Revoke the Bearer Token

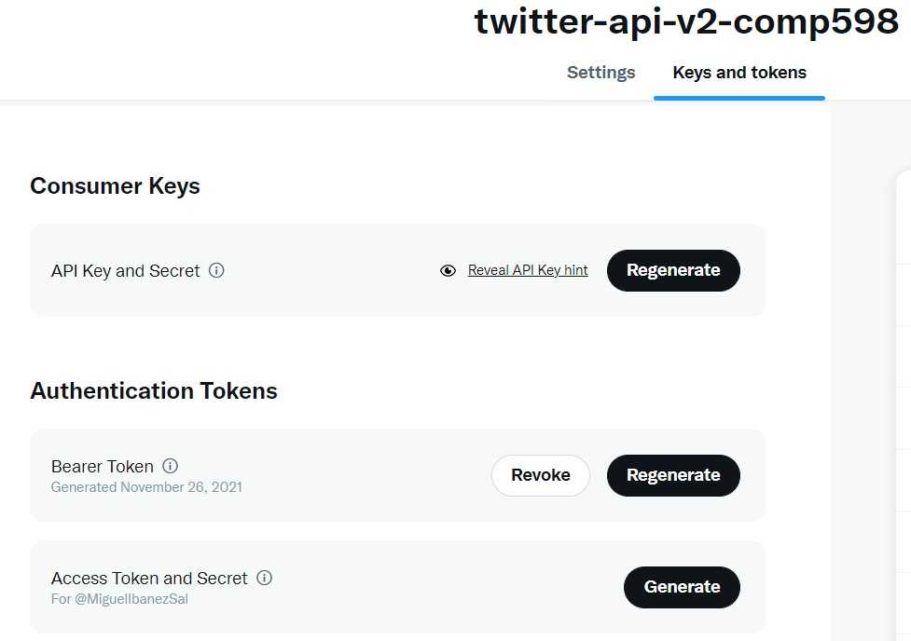pos(541,475)
